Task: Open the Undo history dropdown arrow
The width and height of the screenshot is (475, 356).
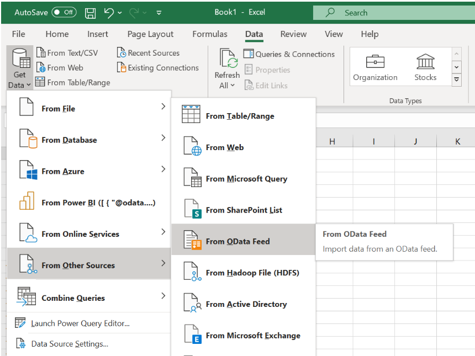Action: [120, 13]
